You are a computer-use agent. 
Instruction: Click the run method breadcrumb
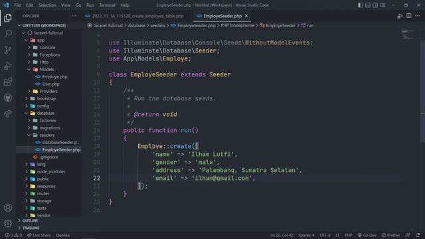point(307,25)
